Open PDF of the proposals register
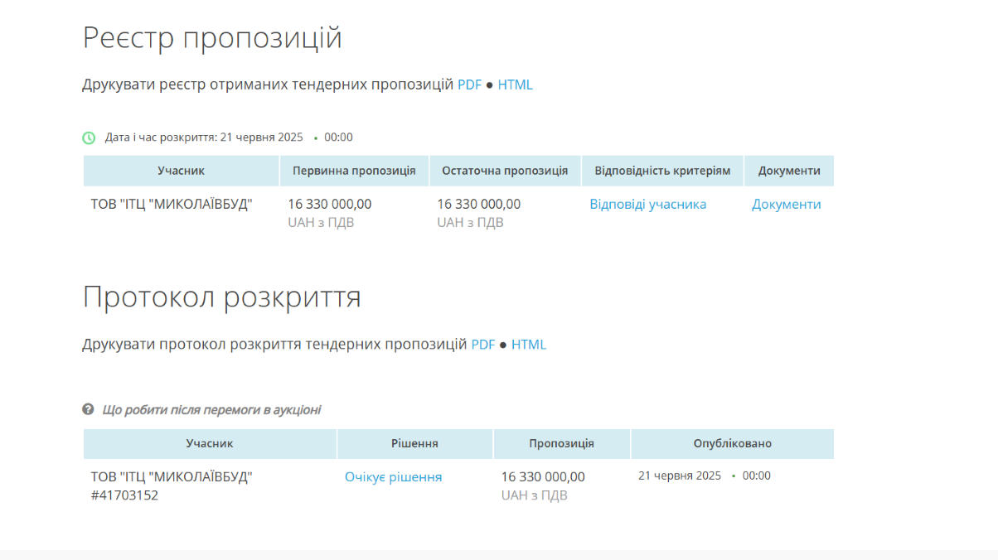The image size is (998, 560). click(469, 84)
